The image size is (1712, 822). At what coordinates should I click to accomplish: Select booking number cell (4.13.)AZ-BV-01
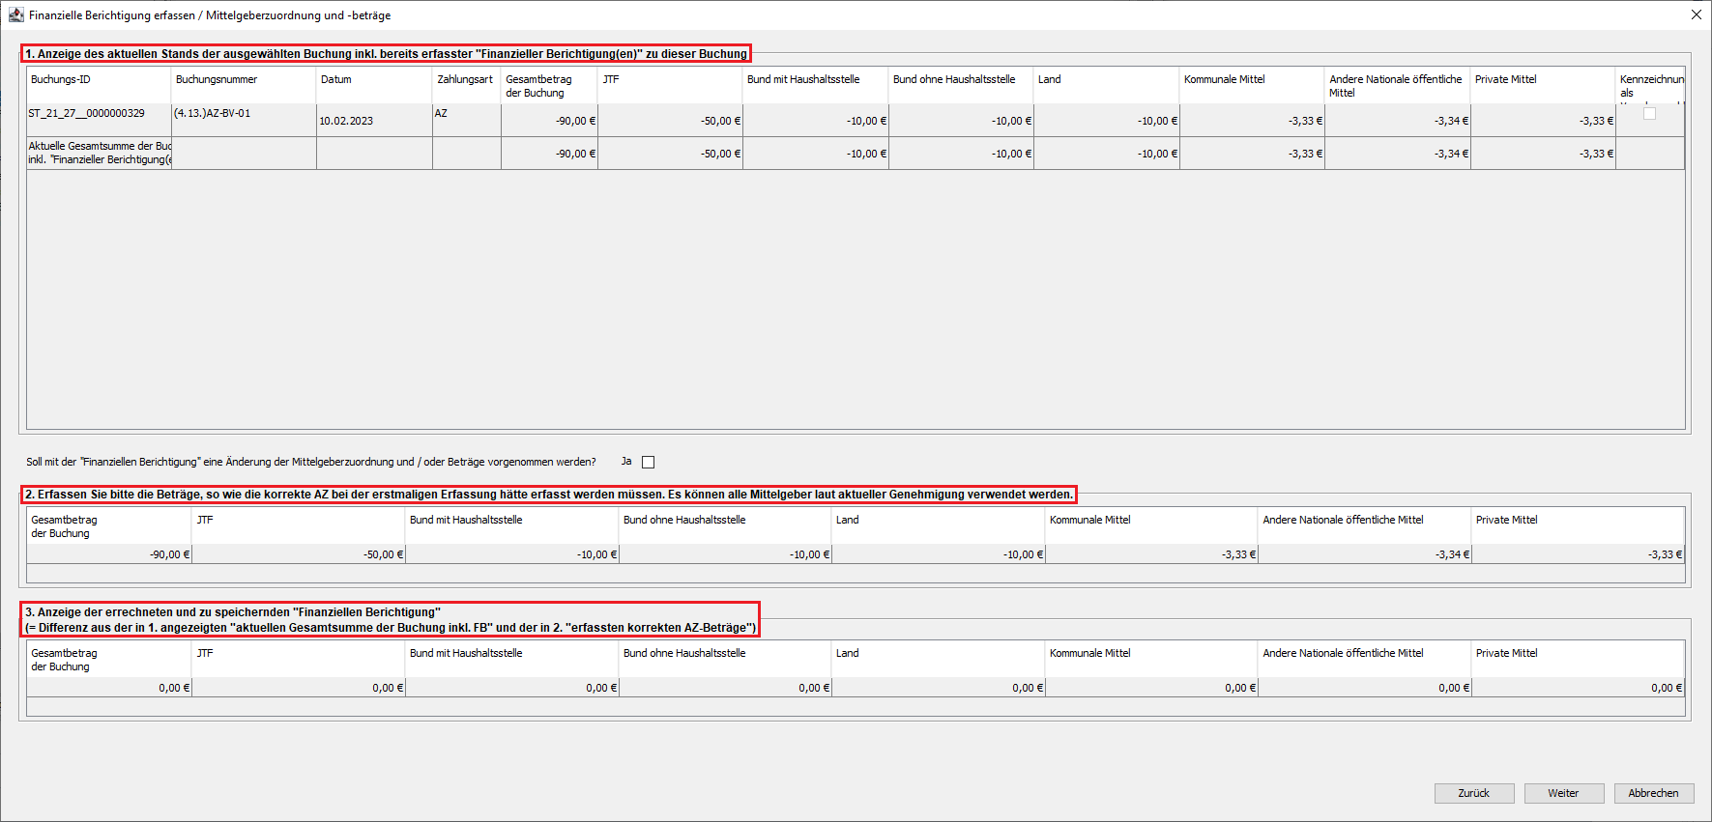(244, 120)
